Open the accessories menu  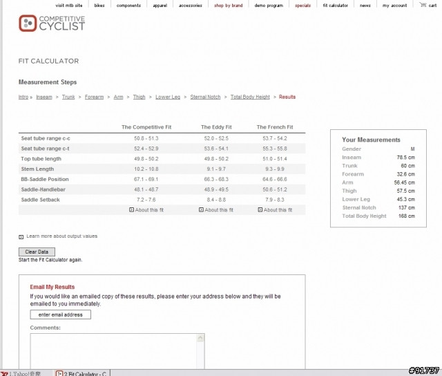tap(191, 6)
